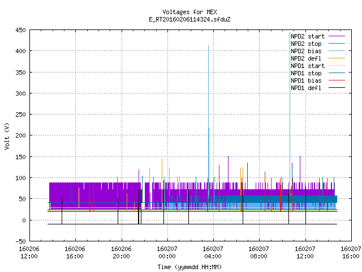Click the 160207 12:00 x-axis tick label

[305, 253]
